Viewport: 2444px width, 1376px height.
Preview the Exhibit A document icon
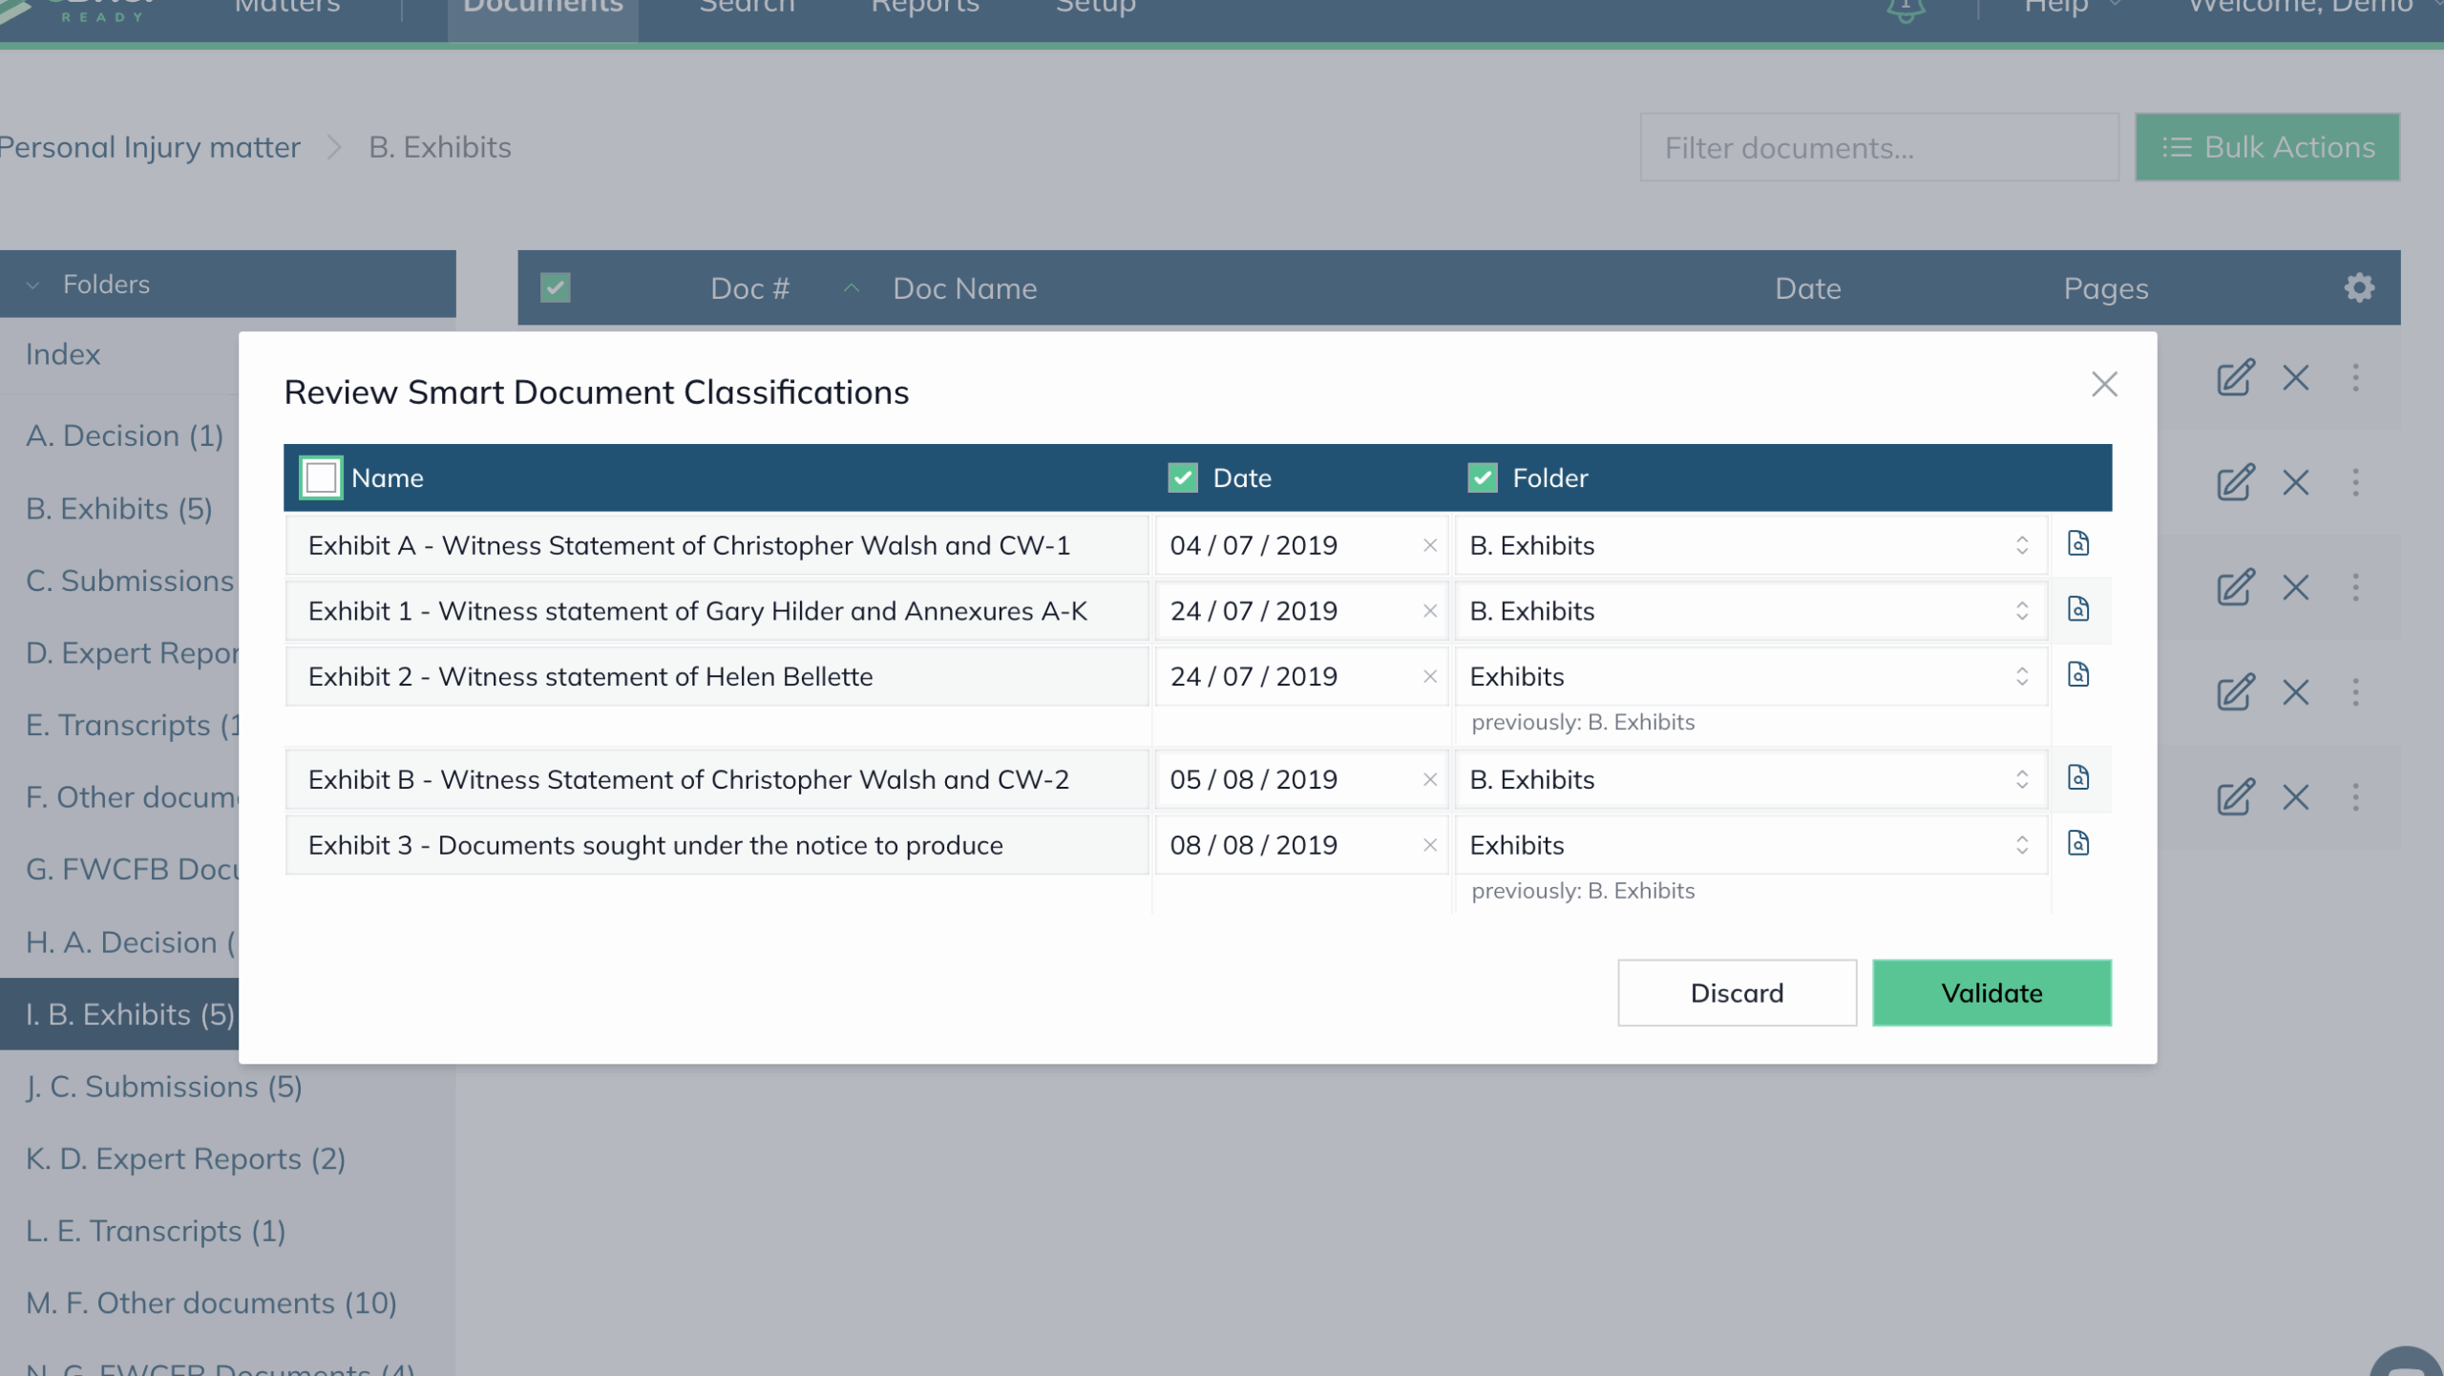pyautogui.click(x=2078, y=544)
